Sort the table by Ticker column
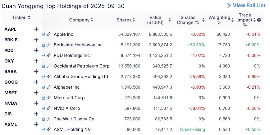Screen dimensions: 270x135 pyautogui.click(x=21, y=17)
